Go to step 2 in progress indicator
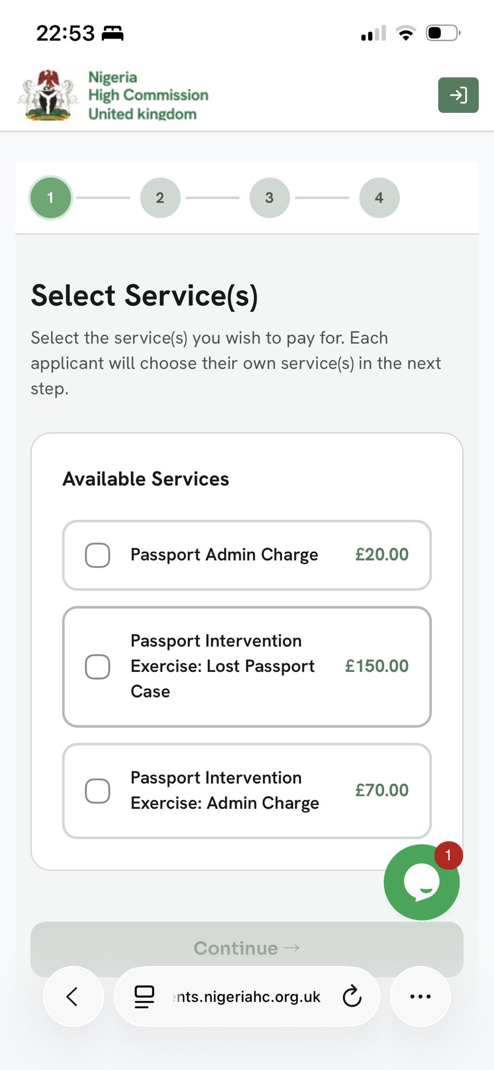The height and width of the screenshot is (1070, 494). pyautogui.click(x=160, y=197)
